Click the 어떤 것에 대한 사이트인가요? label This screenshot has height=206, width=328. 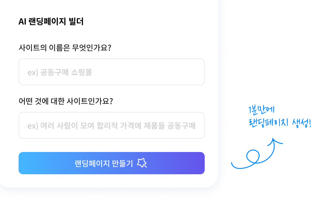point(66,101)
